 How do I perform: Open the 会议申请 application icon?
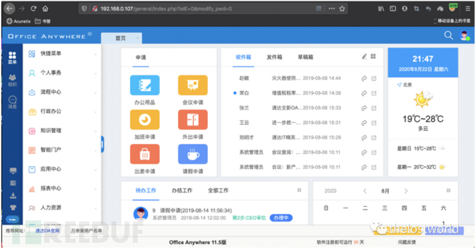[x=193, y=86]
